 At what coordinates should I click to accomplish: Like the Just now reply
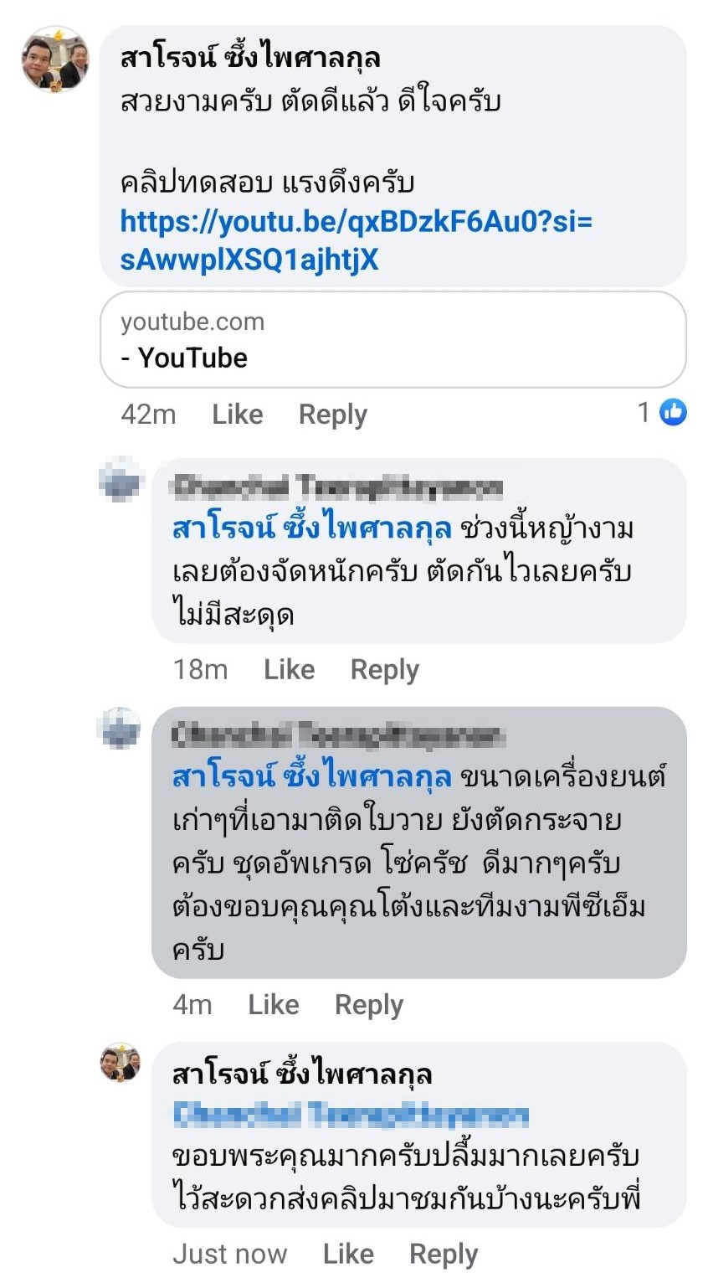pos(348,1254)
